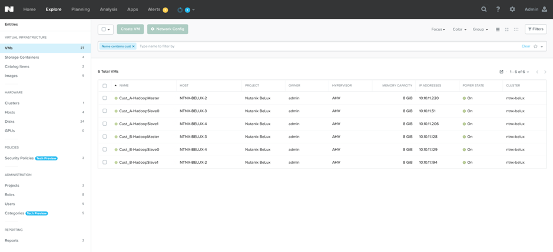Screen dimensions: 553x252
Task: Check the Cust_B-HadoopMaster row checkbox
Action: tap(105, 136)
